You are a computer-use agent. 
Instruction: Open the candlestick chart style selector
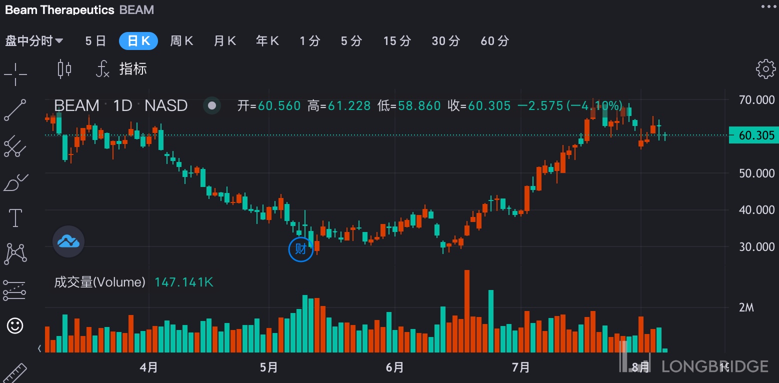pyautogui.click(x=64, y=69)
